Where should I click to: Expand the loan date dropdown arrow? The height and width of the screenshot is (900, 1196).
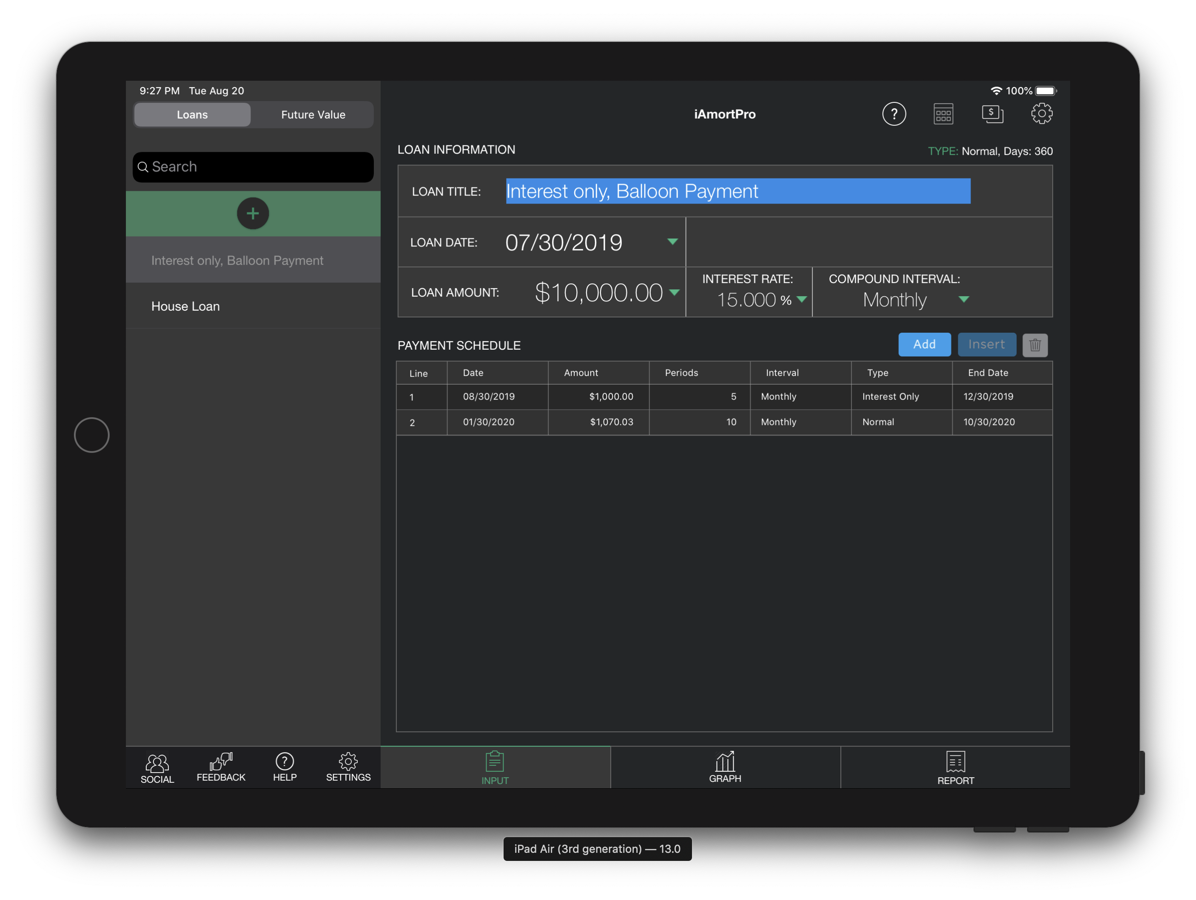[x=672, y=241]
